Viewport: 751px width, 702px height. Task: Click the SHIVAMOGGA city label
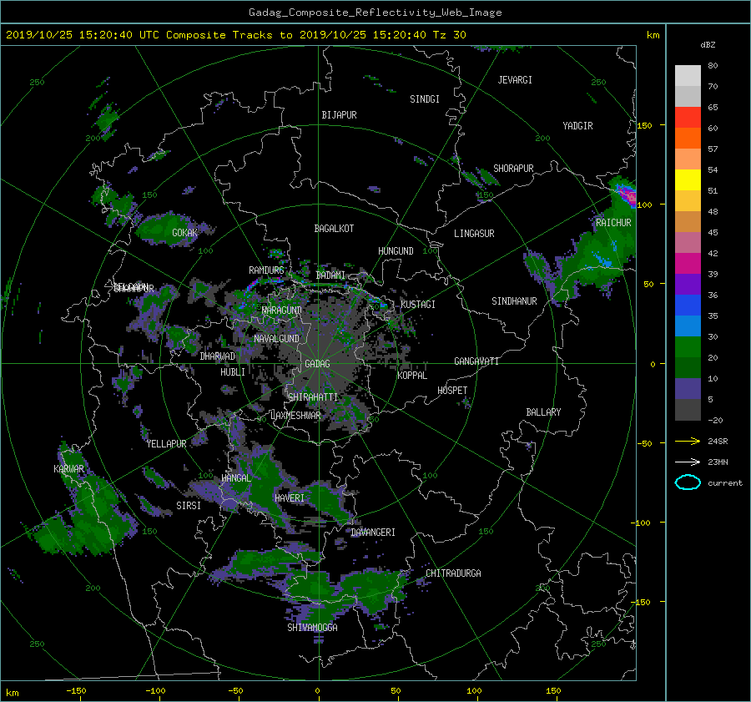click(x=312, y=627)
